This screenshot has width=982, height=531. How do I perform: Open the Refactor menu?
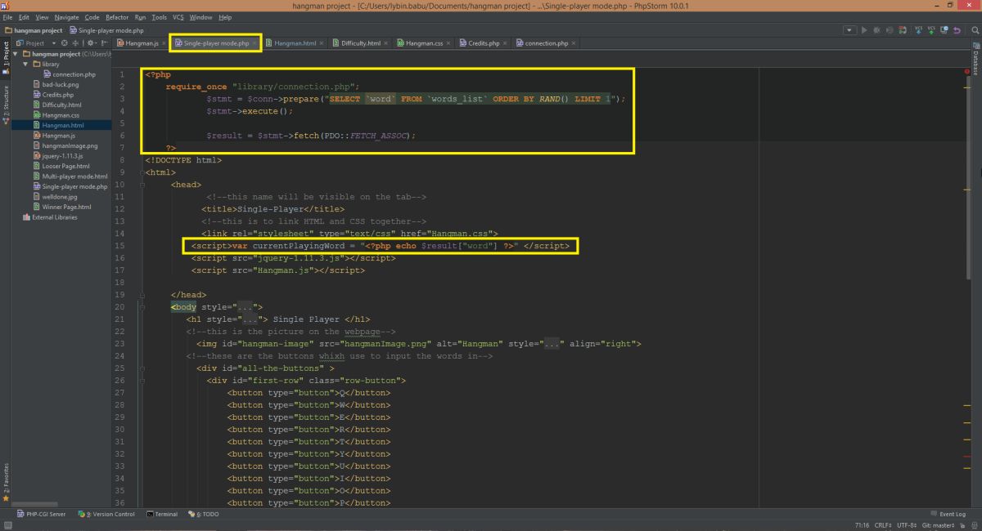pyautogui.click(x=117, y=17)
